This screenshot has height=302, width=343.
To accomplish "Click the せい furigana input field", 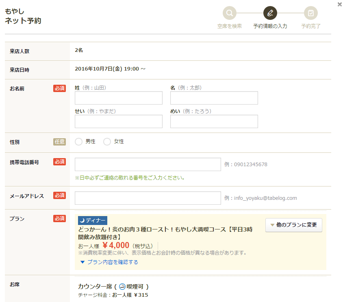I will coord(119,122).
